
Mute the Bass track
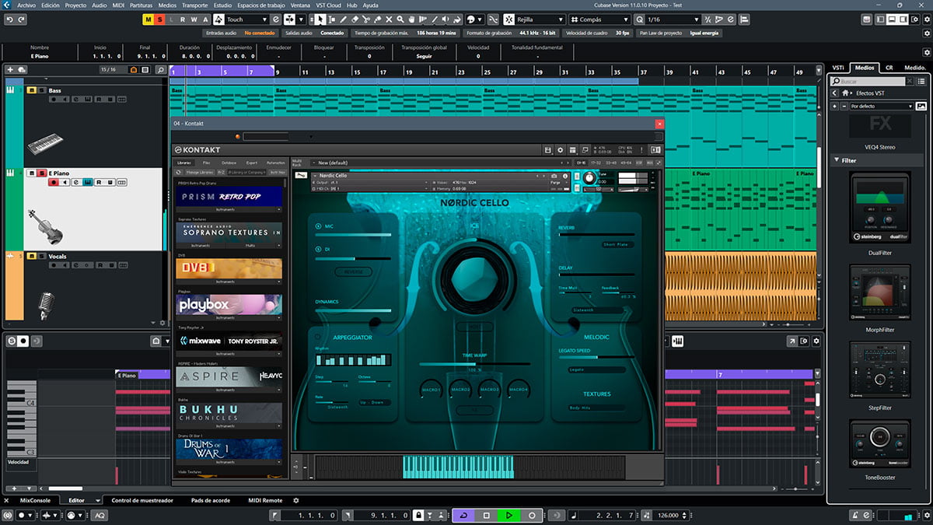[x=31, y=90]
